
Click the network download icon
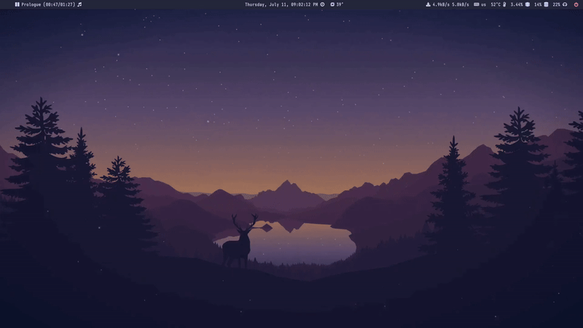429,4
